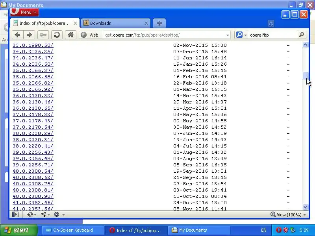Follow the 40.0.2308.54/ link

click(33, 171)
